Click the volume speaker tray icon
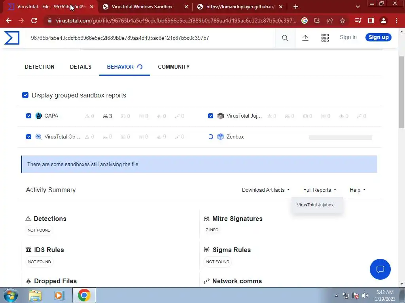Image resolution: width=405 pixels, height=303 pixels. pyautogui.click(x=365, y=296)
